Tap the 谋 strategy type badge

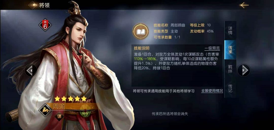[x=59, y=116]
